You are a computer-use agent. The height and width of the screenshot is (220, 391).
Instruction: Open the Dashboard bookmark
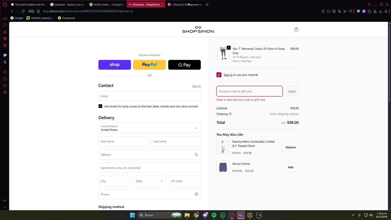point(66,18)
